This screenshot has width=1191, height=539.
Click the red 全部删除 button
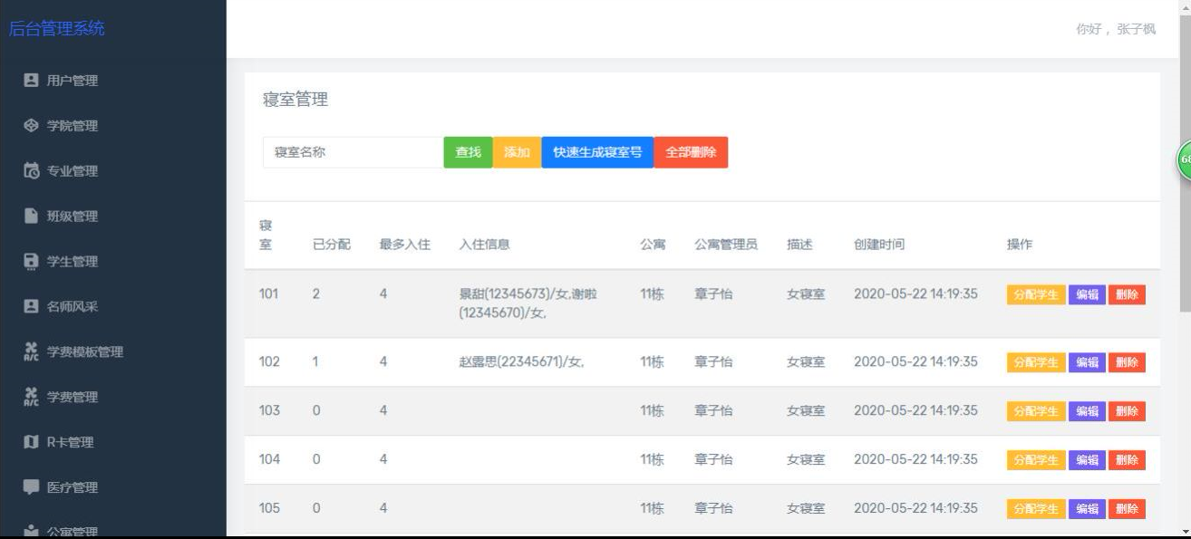pyautogui.click(x=691, y=152)
